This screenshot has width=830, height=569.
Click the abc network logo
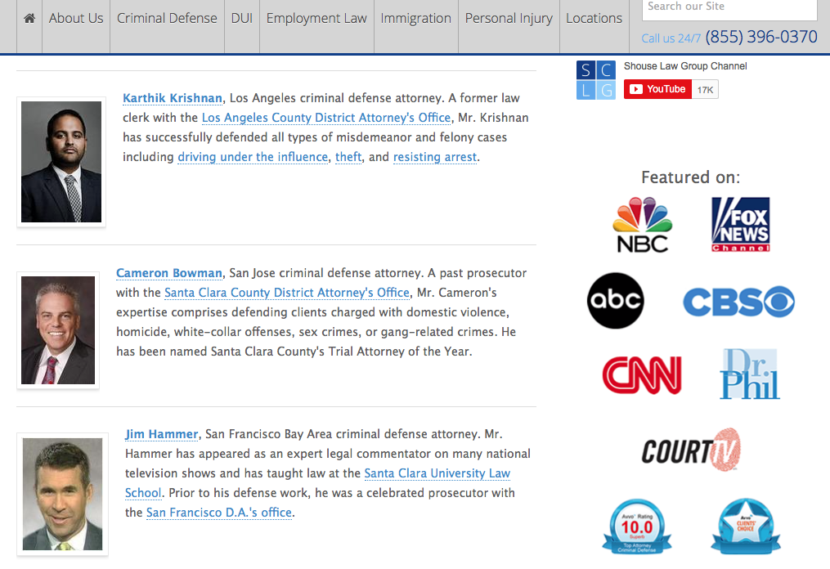[616, 301]
